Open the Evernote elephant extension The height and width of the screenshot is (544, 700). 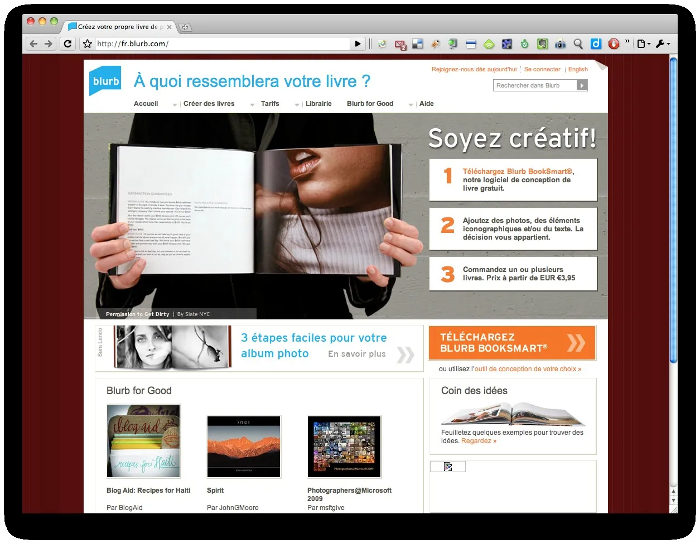tap(542, 43)
